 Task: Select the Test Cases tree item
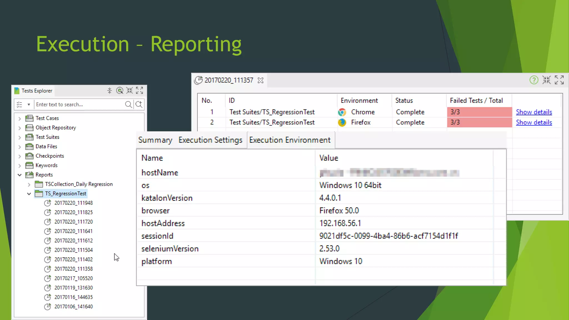tap(47, 118)
